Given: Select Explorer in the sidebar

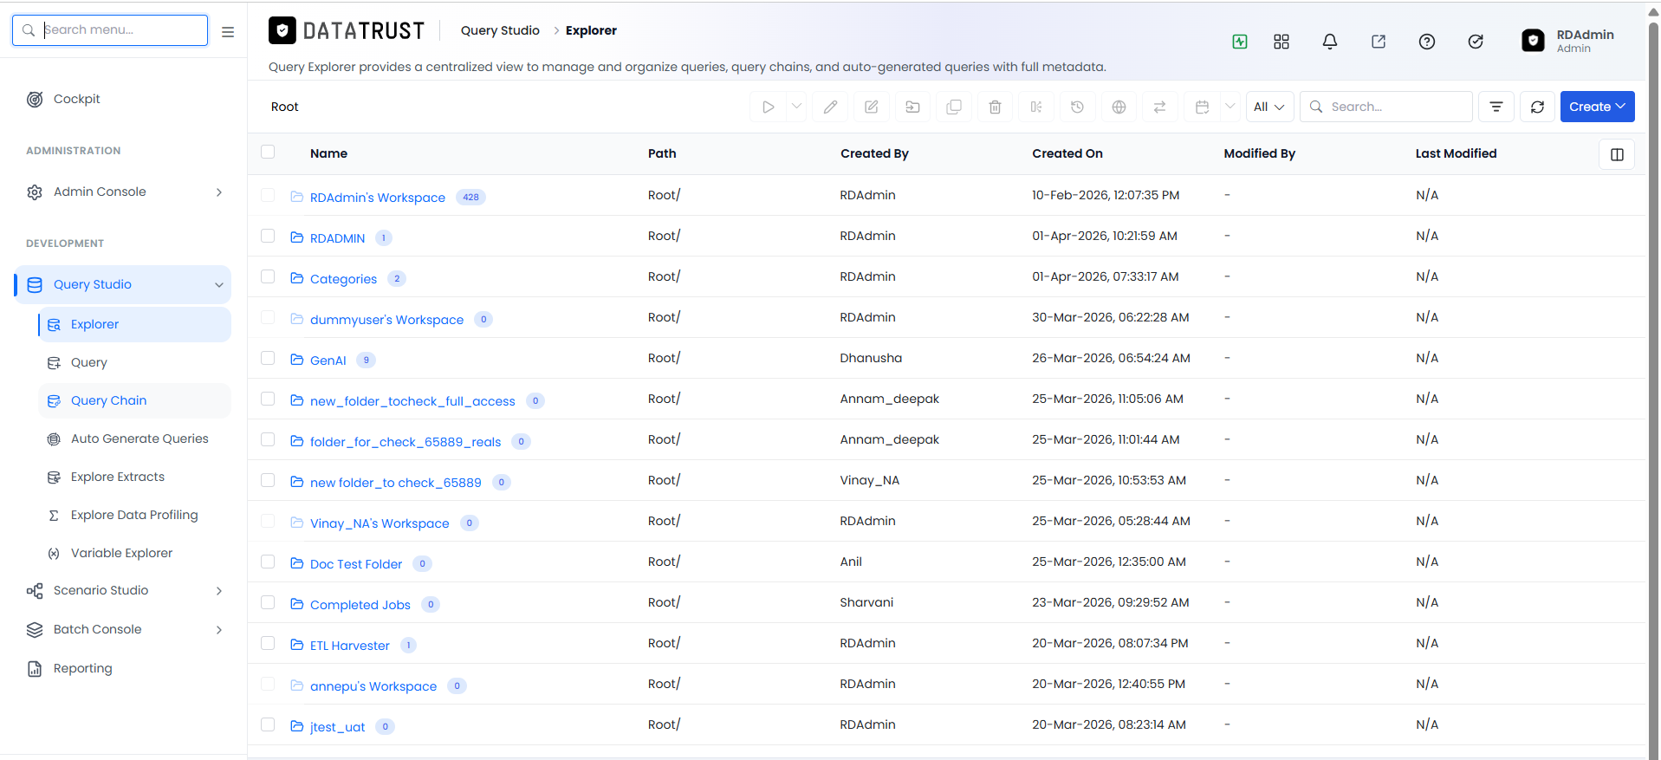Looking at the screenshot, I should pos(134,324).
